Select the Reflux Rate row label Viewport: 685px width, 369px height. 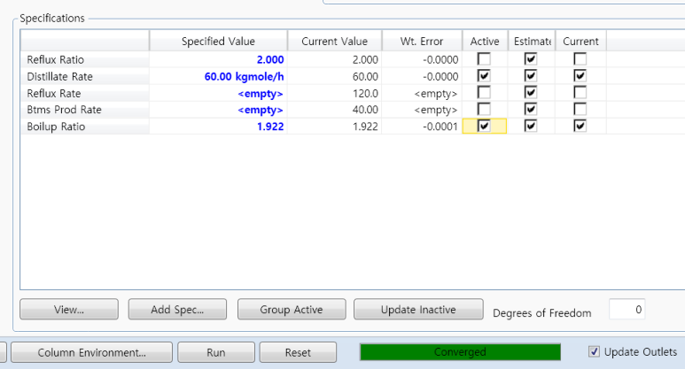[x=85, y=93]
